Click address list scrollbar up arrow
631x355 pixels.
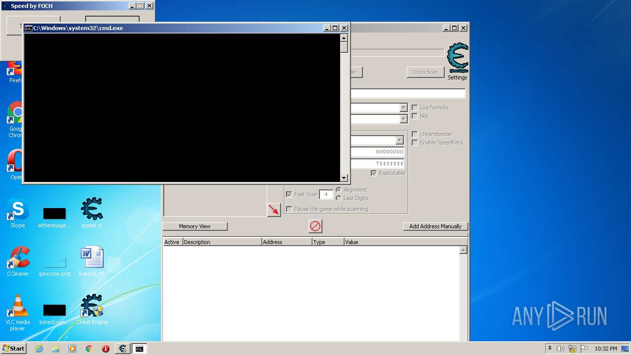tap(463, 250)
